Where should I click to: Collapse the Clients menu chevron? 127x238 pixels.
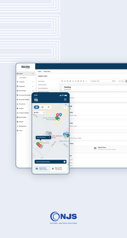click(33, 74)
